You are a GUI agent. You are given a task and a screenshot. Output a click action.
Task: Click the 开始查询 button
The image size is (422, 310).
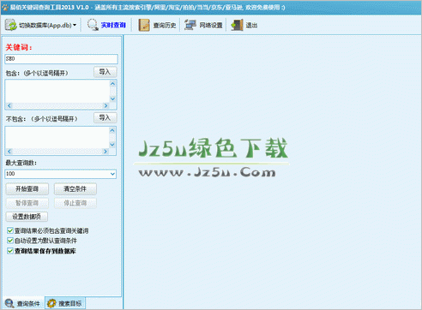tap(27, 189)
